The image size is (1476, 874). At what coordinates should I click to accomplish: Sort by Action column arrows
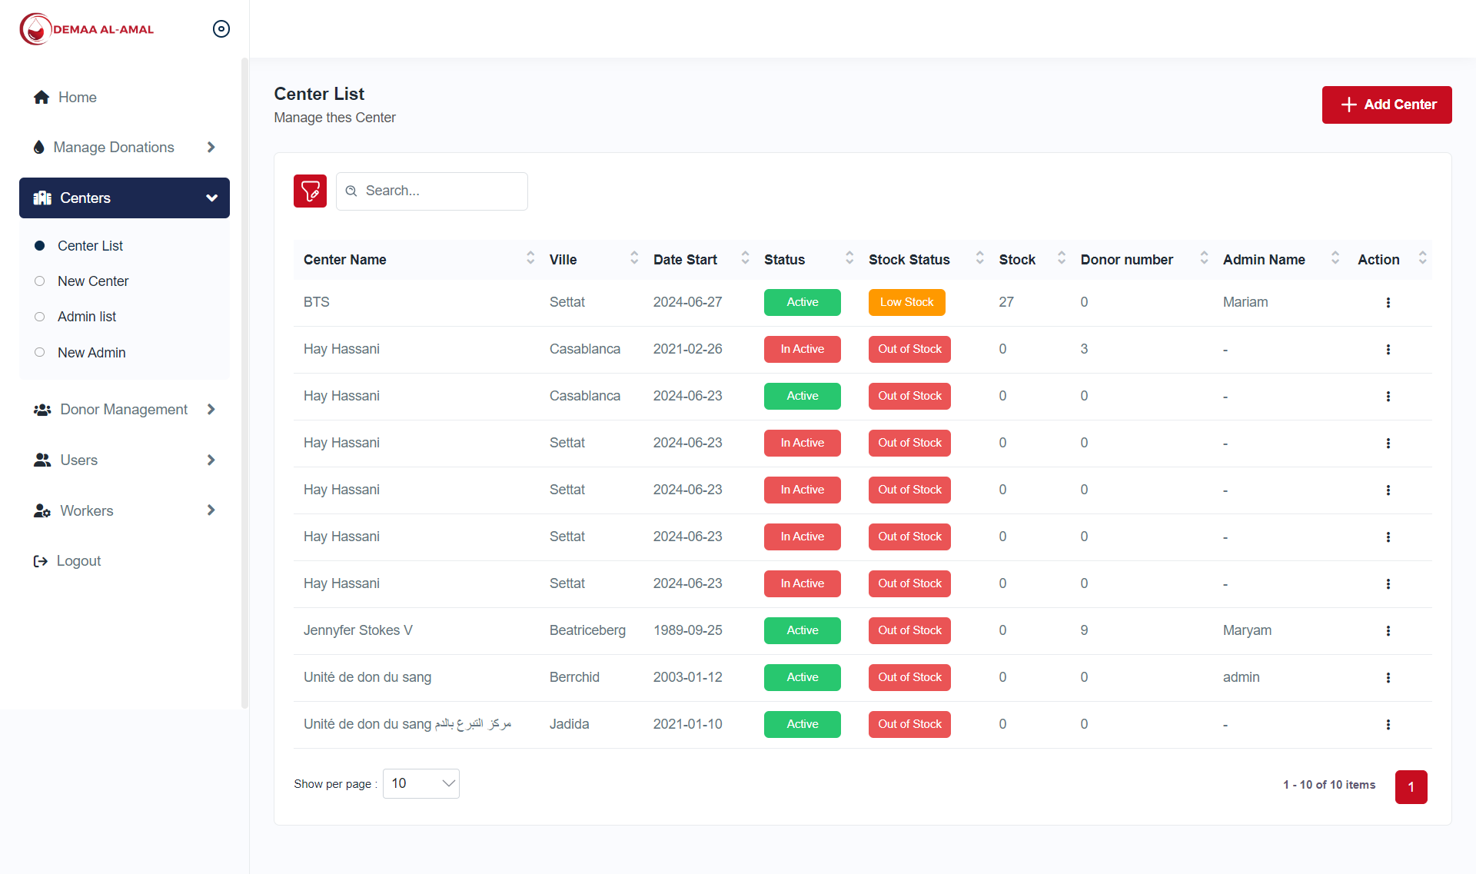tap(1423, 258)
